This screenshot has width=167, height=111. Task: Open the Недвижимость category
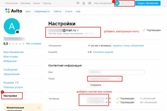42,12
